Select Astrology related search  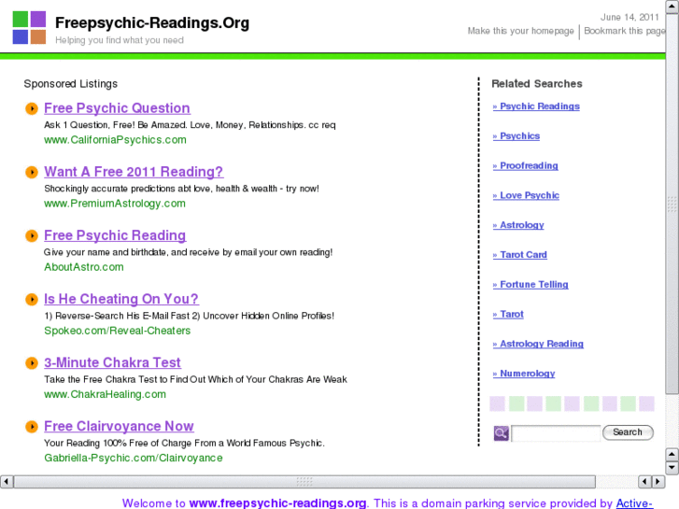[x=518, y=225]
